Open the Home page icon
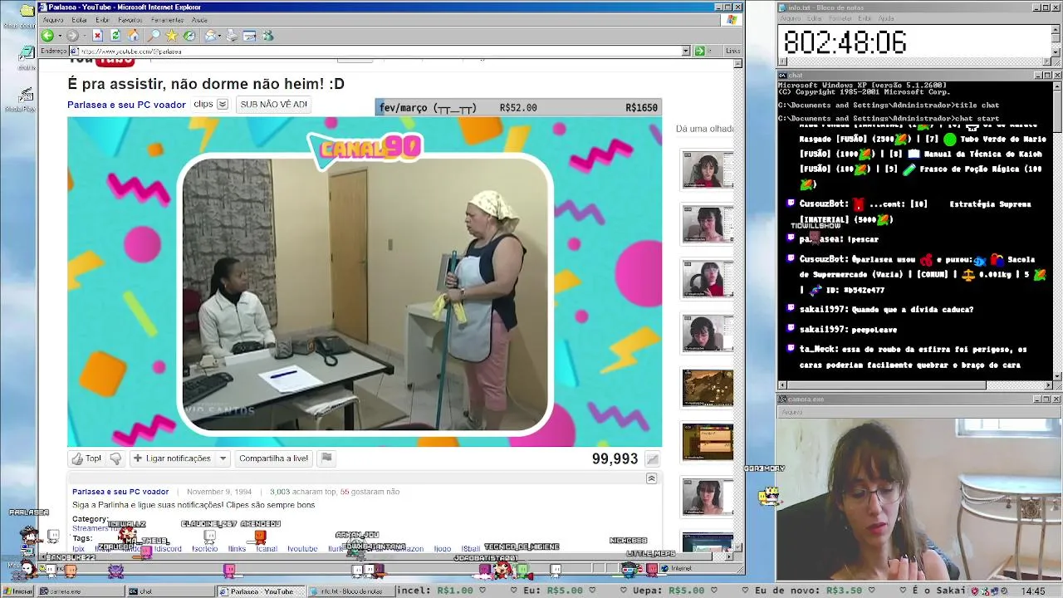Screen dimensions: 1063x598 click(x=134, y=36)
